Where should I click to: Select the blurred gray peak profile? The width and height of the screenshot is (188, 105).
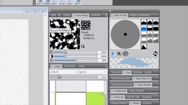150,34
